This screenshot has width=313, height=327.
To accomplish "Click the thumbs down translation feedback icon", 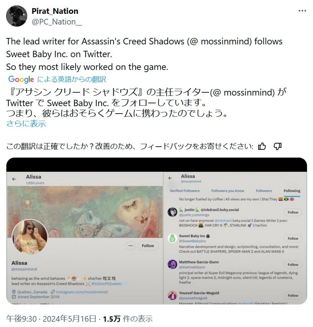I will [x=278, y=146].
